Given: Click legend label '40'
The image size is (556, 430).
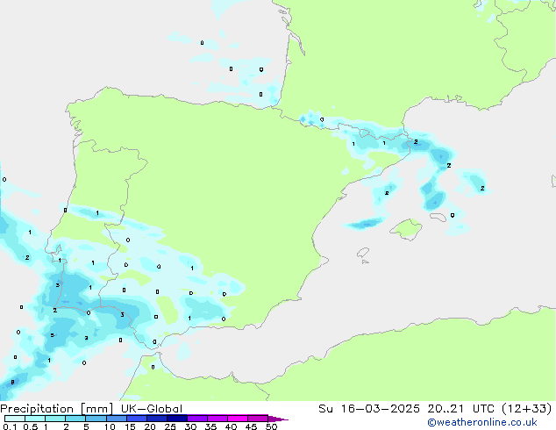Looking at the screenshot, I should 231,426.
